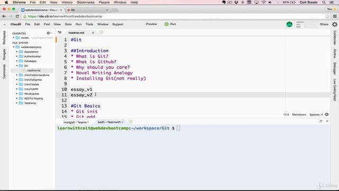The height and width of the screenshot is (191, 339).
Task: Expand the Associations folder
Action: 17,52
